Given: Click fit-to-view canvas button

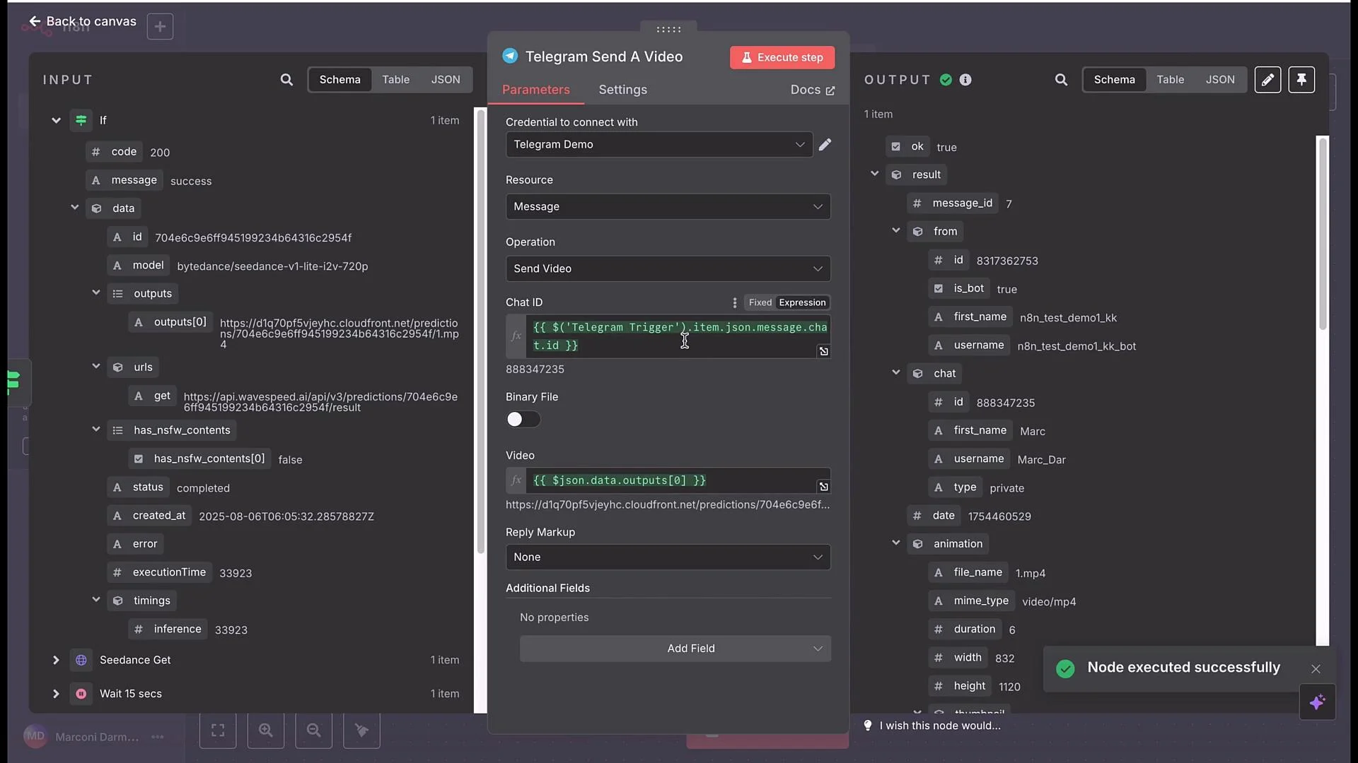Looking at the screenshot, I should (218, 731).
